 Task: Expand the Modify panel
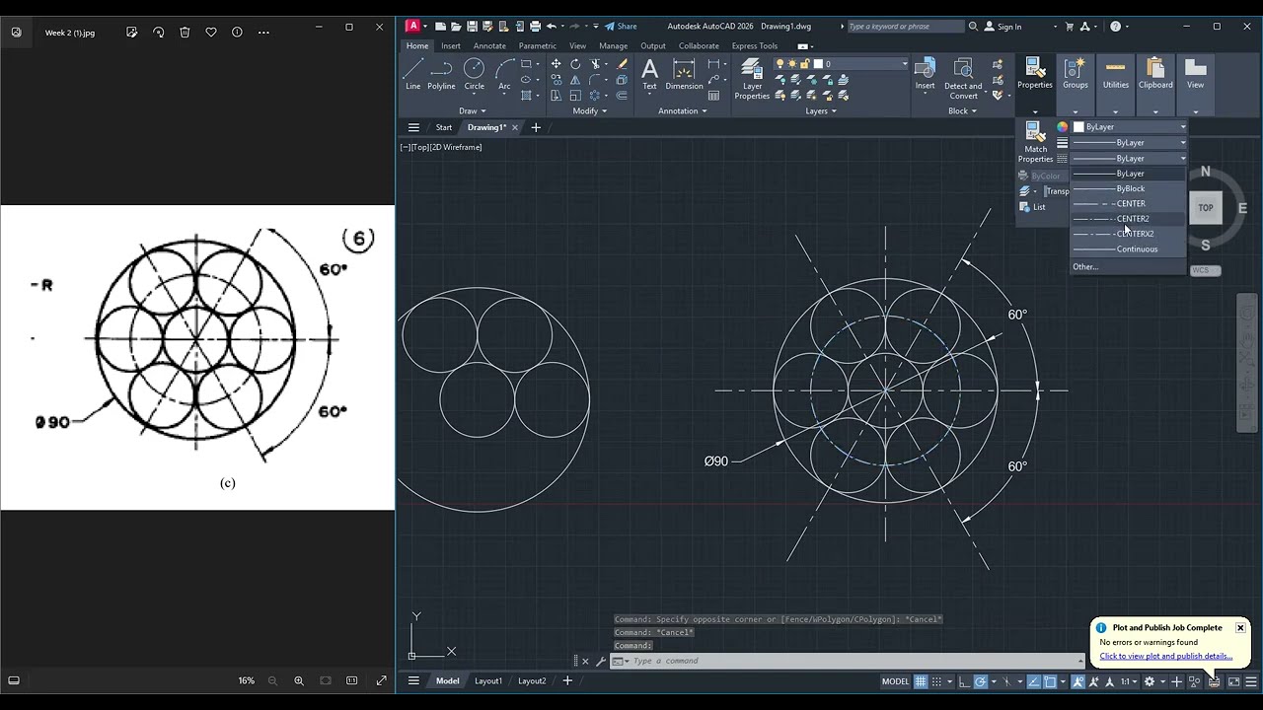coord(590,110)
